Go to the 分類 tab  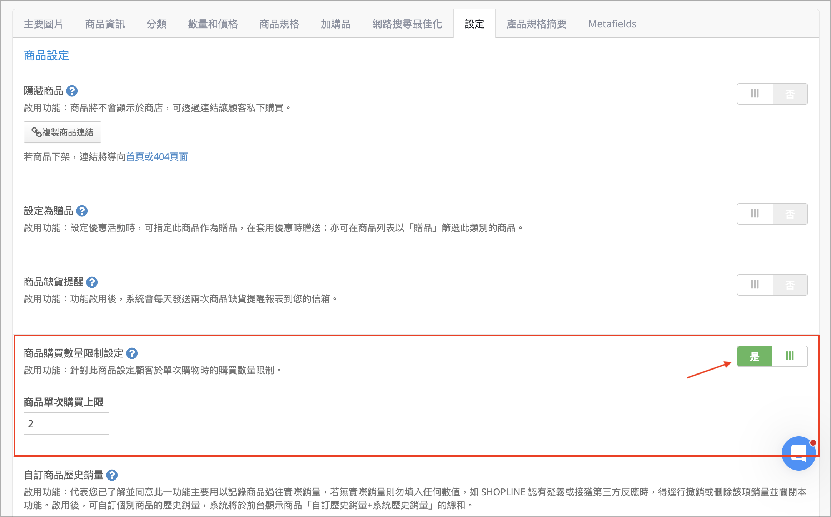(156, 24)
